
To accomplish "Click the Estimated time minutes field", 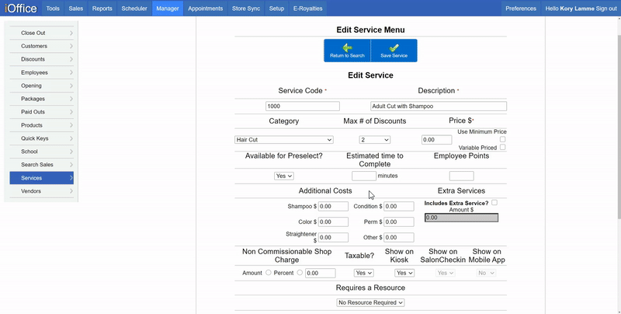I will coord(364,176).
